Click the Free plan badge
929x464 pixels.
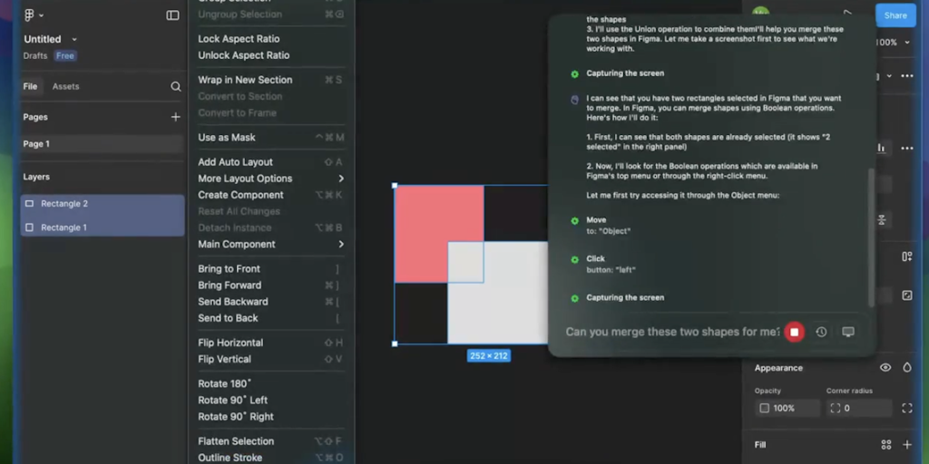(65, 55)
